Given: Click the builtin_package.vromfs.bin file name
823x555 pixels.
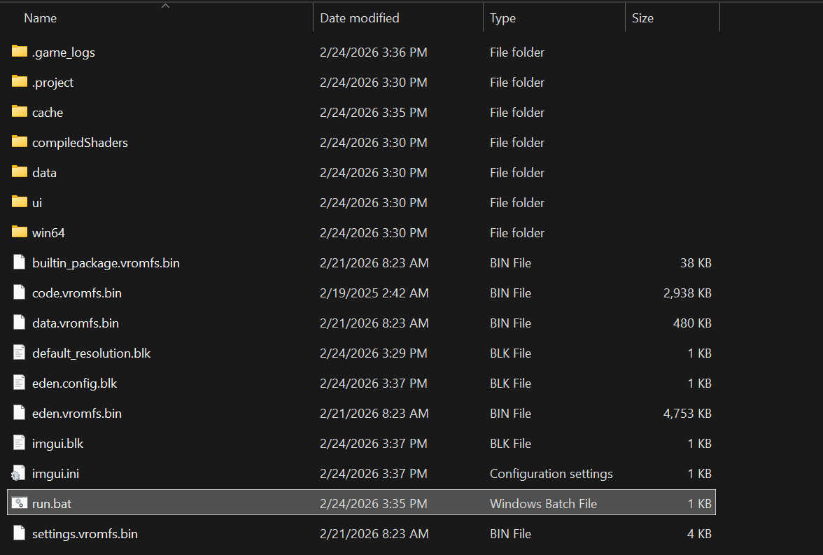Looking at the screenshot, I should [106, 262].
